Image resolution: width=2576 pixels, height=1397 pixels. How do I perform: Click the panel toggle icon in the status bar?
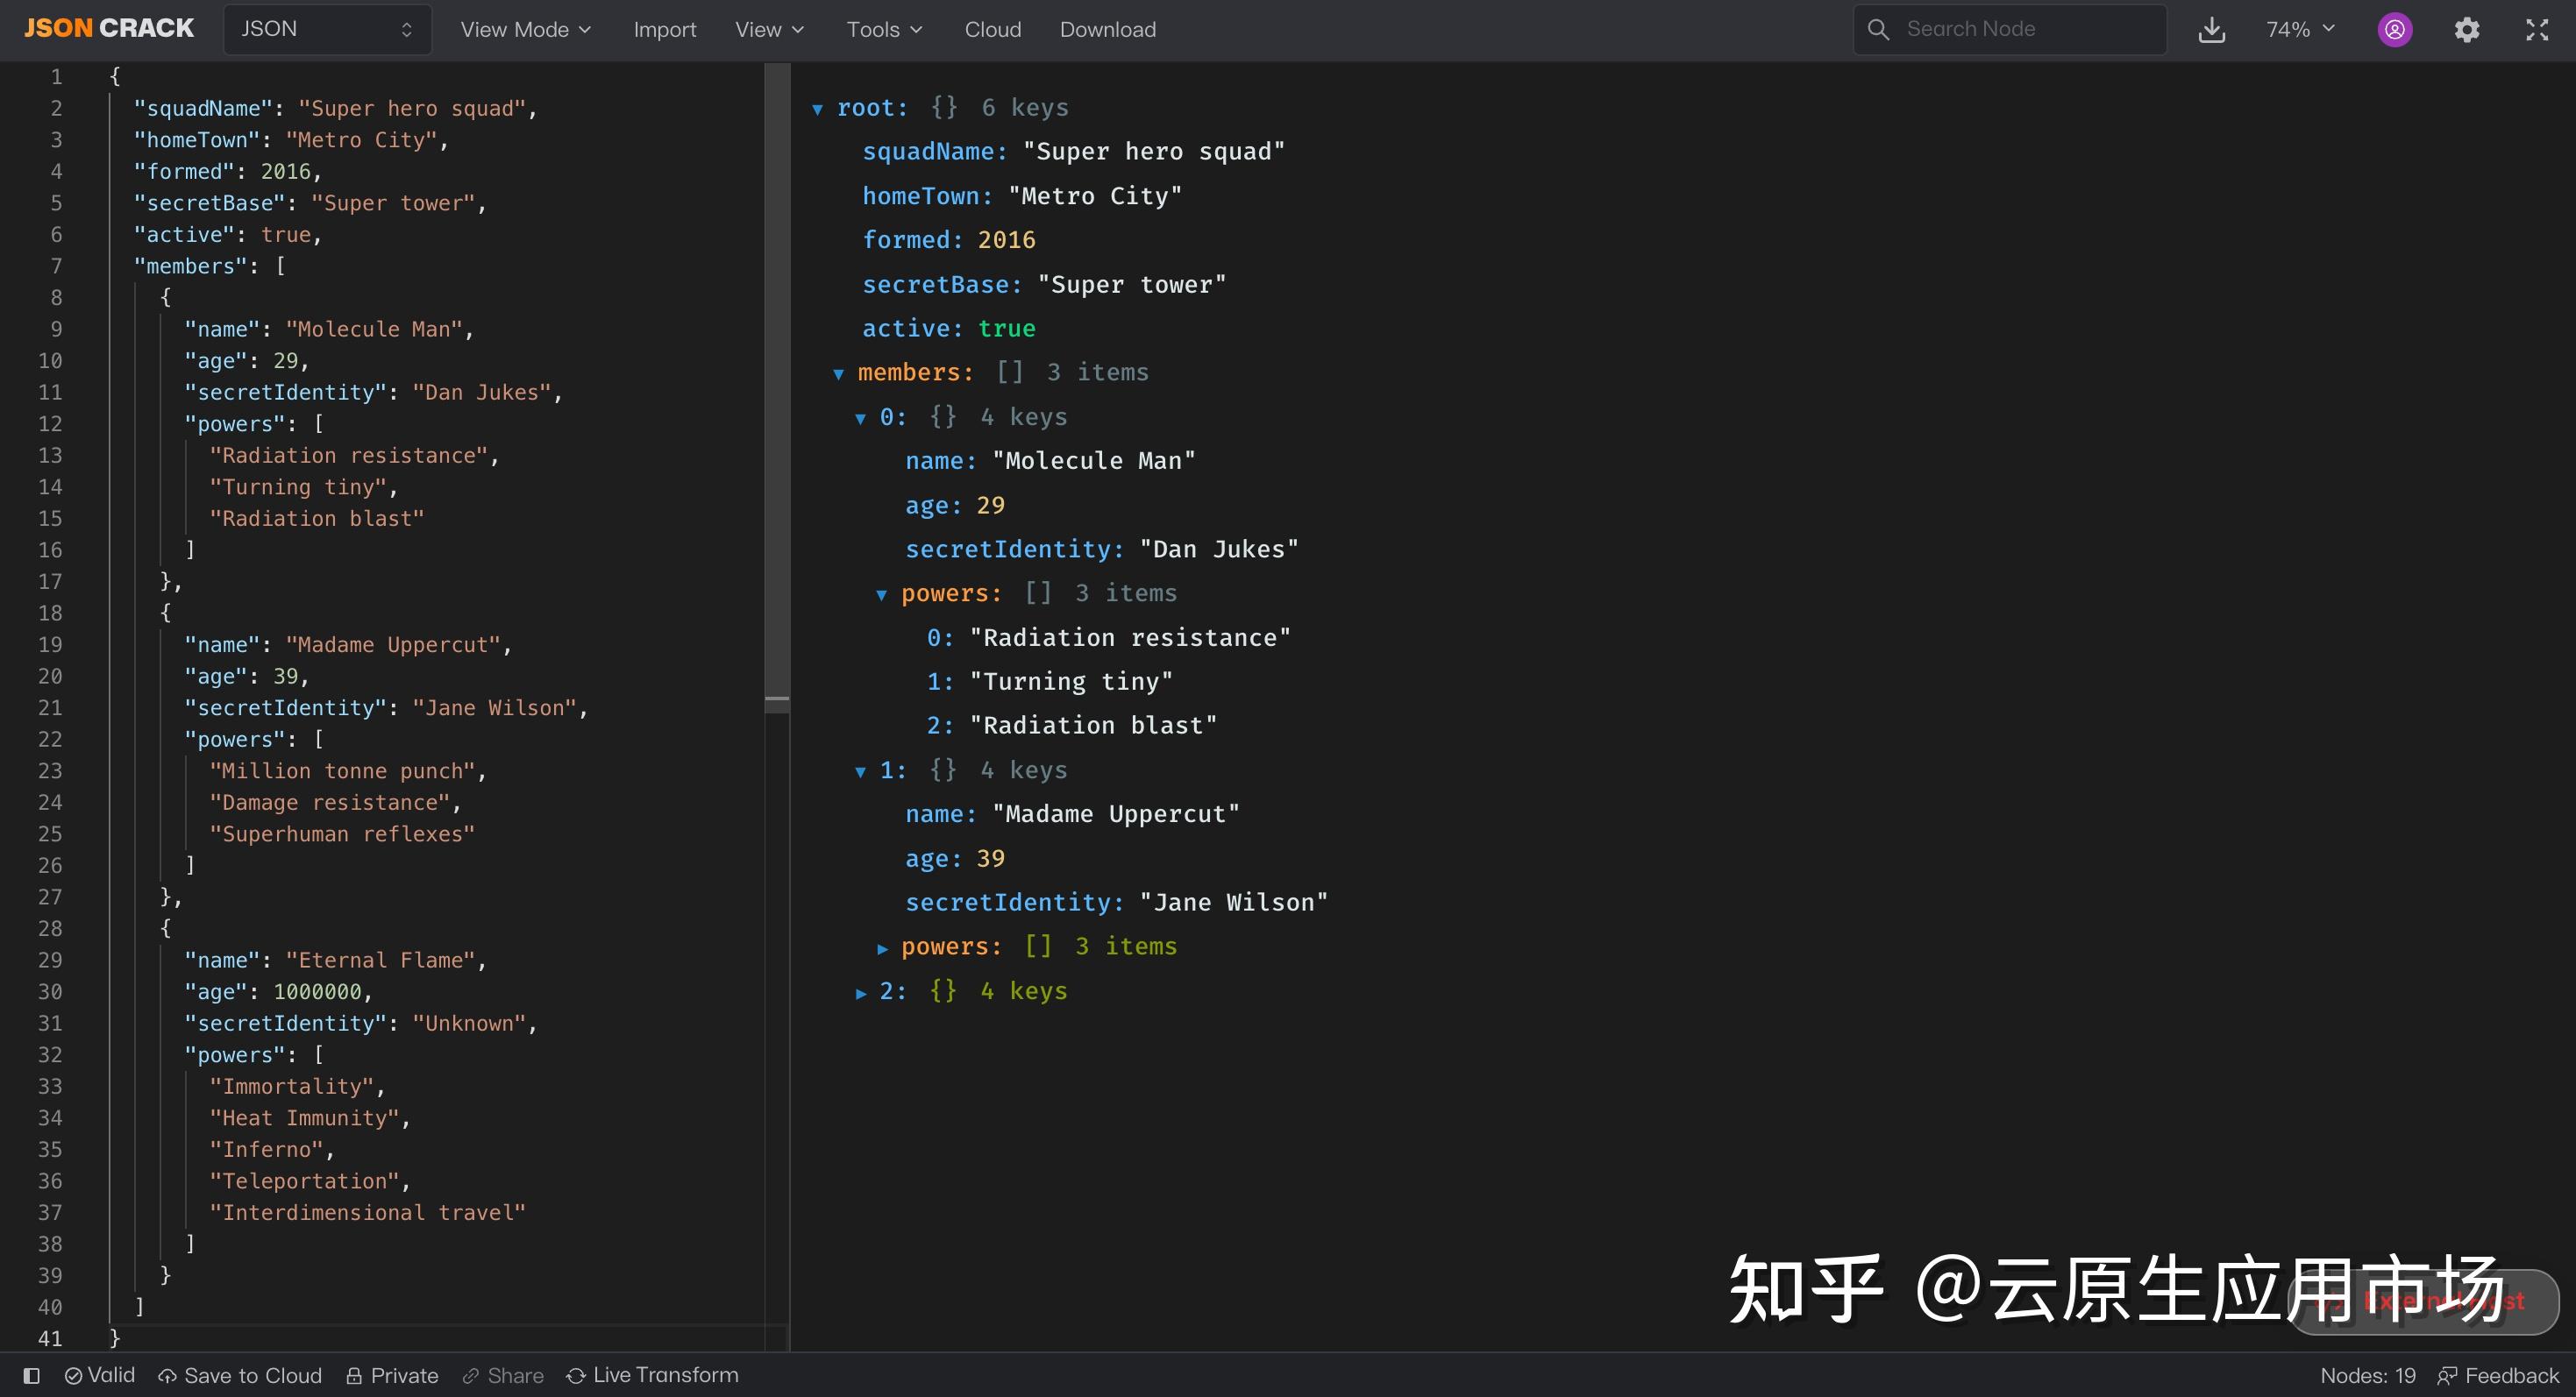coord(31,1375)
